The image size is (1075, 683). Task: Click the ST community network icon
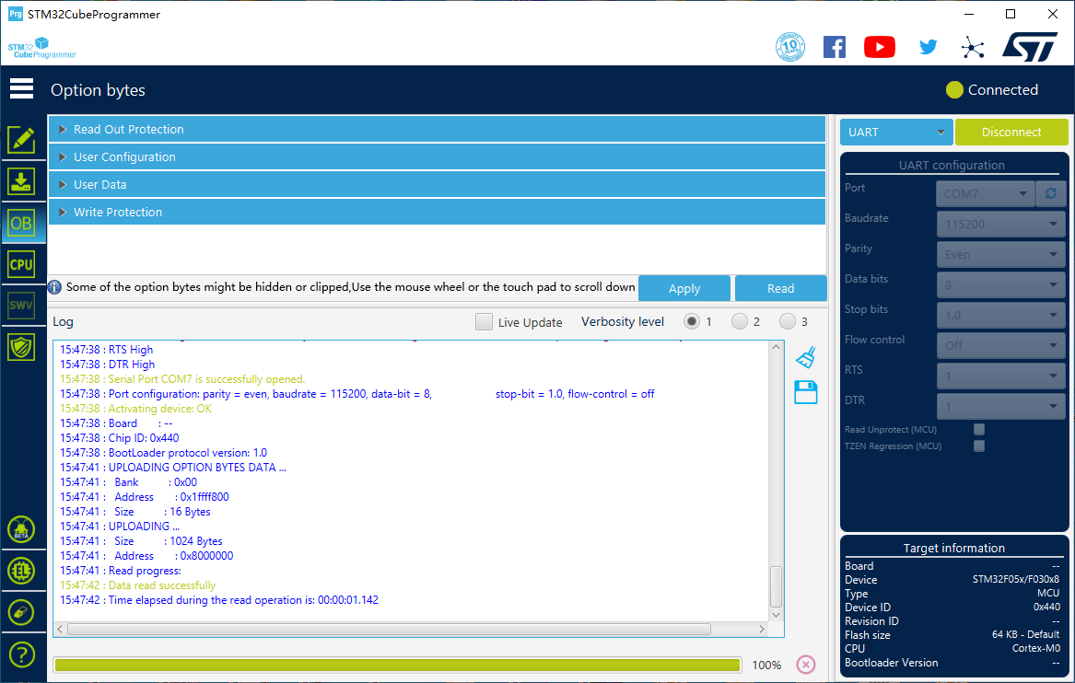pyautogui.click(x=972, y=47)
